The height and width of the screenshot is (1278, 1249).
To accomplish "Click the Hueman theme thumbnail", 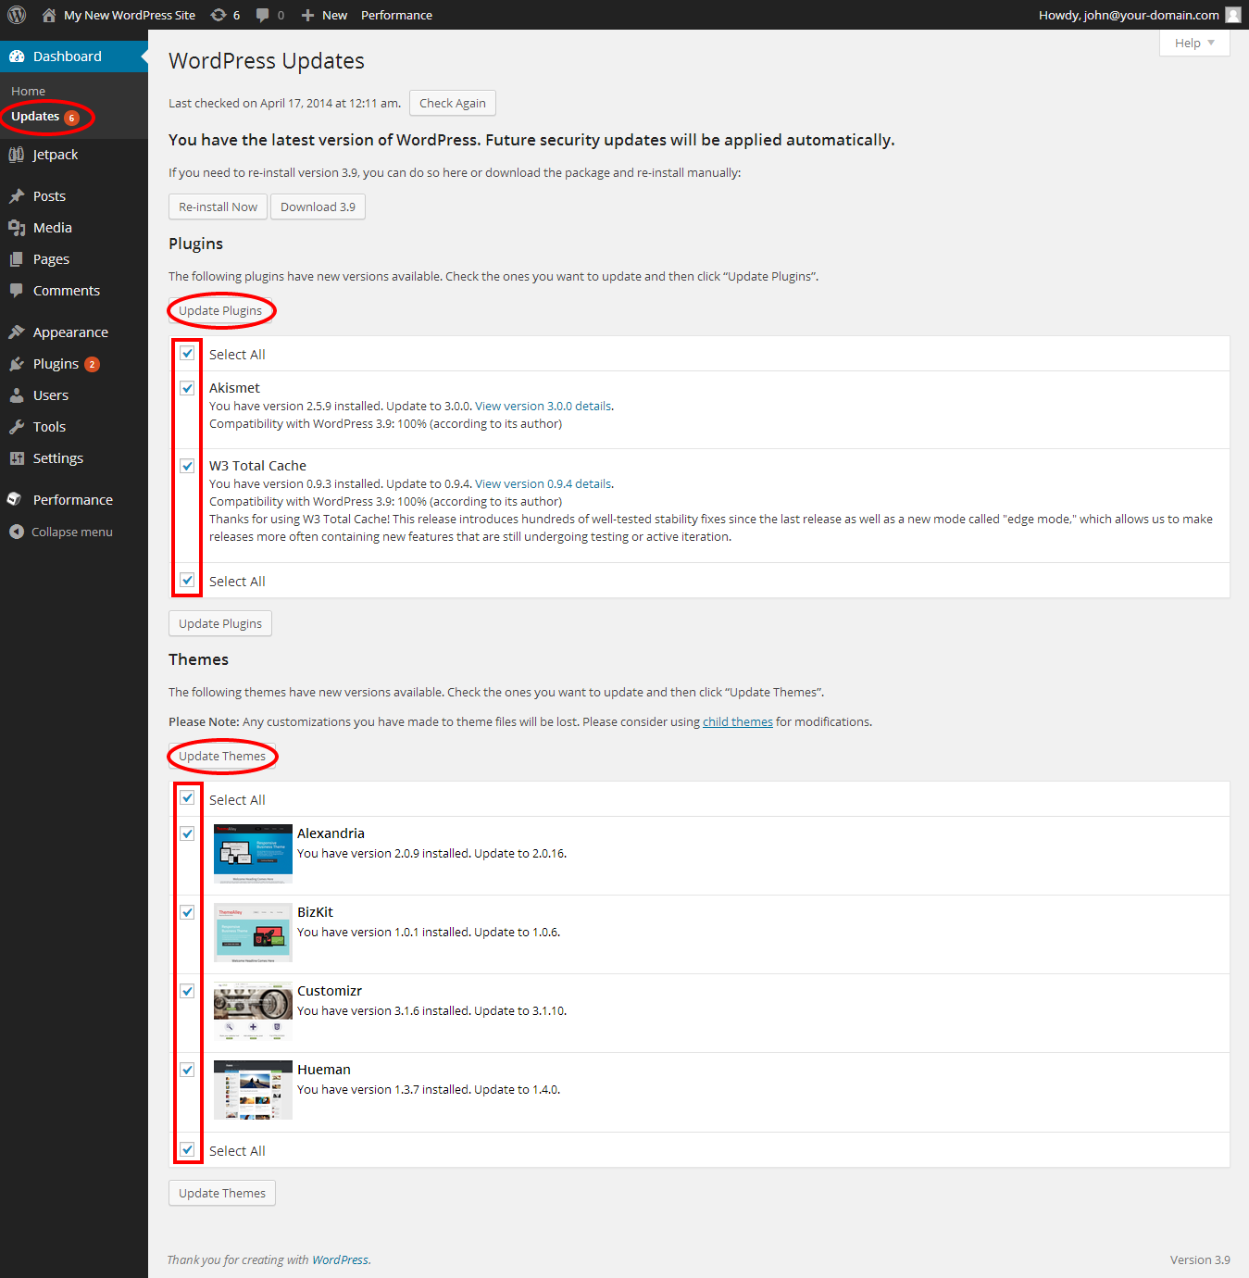I will (253, 1090).
